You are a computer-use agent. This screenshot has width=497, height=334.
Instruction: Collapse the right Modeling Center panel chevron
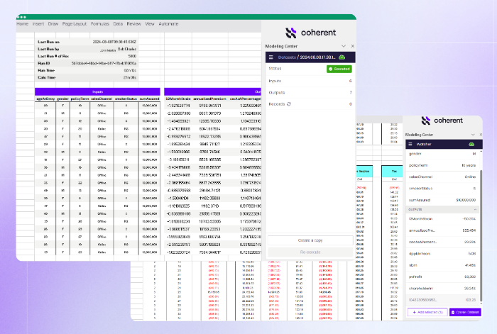click(472, 134)
